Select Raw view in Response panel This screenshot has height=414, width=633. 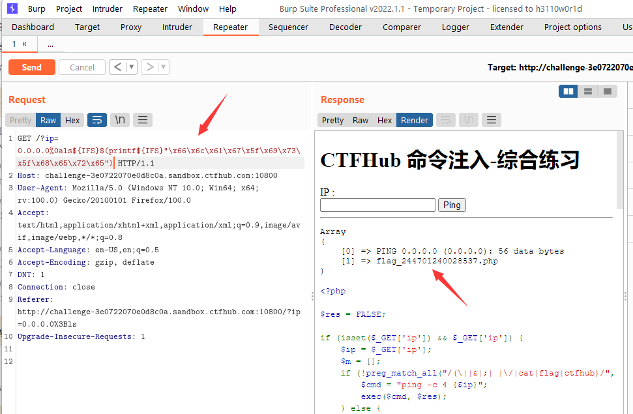[361, 120]
